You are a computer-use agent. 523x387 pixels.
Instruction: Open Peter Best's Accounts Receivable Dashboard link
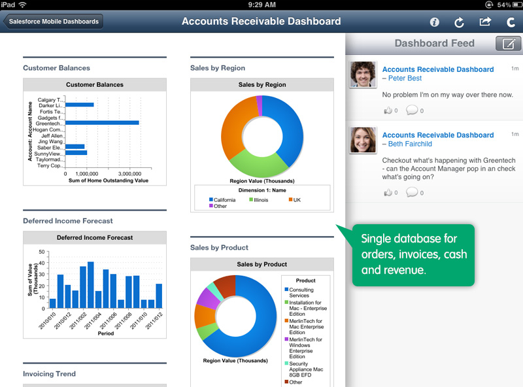[438, 69]
